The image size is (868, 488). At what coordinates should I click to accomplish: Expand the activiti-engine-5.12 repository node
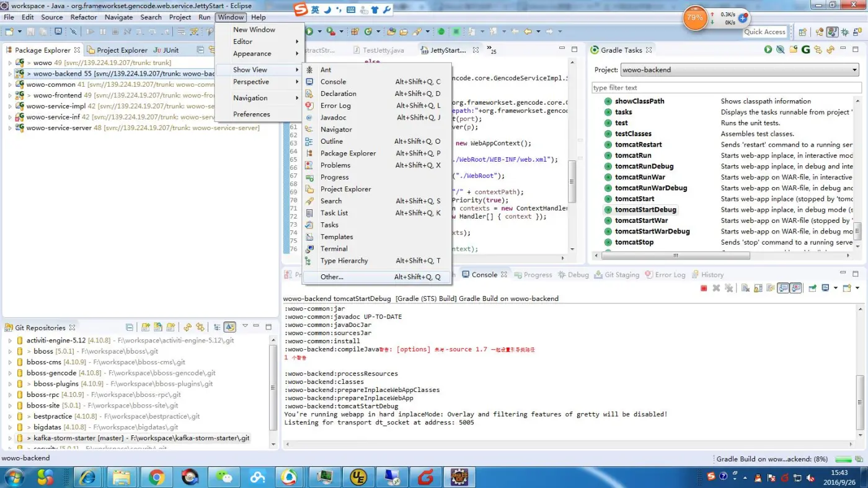point(10,341)
